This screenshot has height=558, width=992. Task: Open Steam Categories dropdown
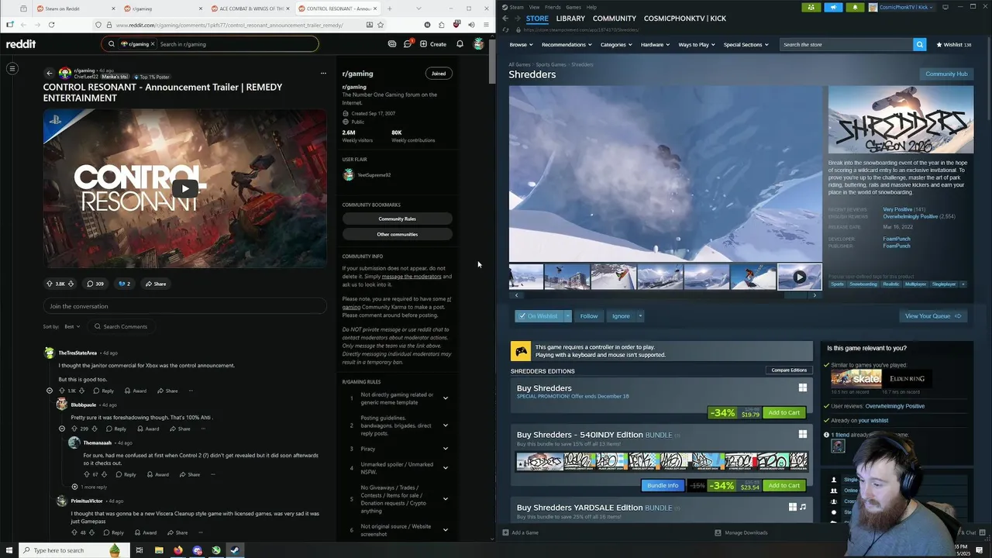616,44
